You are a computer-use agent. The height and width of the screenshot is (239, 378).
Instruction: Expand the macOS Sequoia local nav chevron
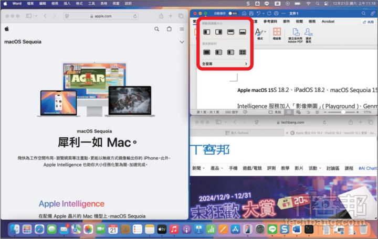point(182,42)
